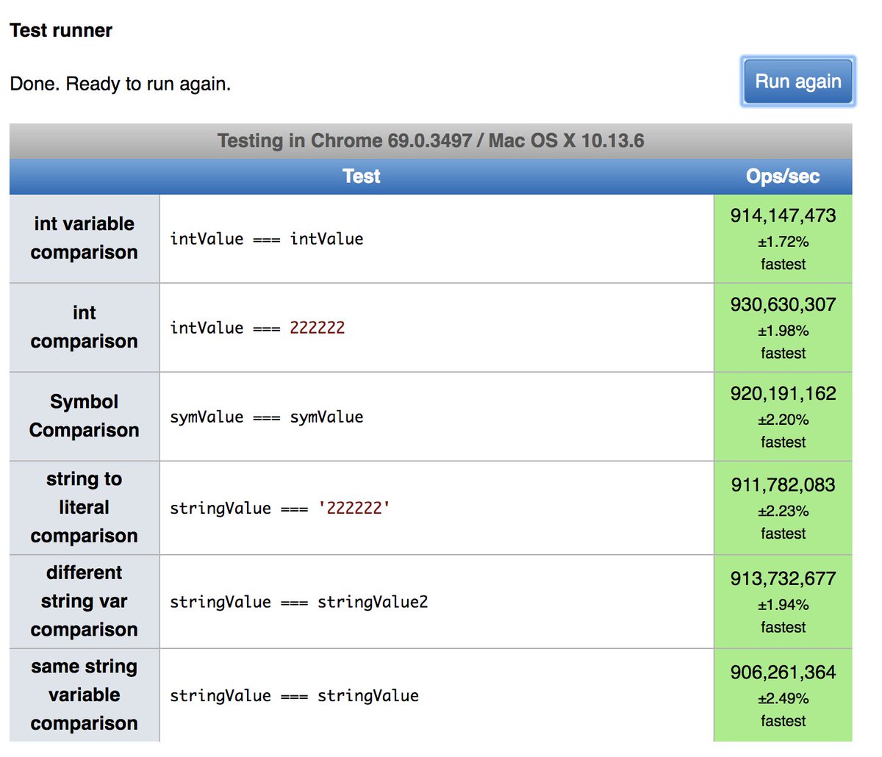Click the ±2.20% margin value
The width and height of the screenshot is (882, 757).
(783, 420)
